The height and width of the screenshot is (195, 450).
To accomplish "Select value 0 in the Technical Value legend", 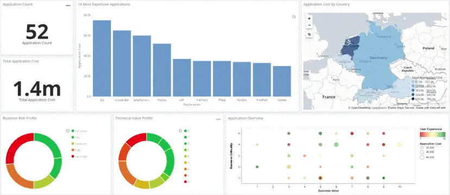I will (186, 181).
